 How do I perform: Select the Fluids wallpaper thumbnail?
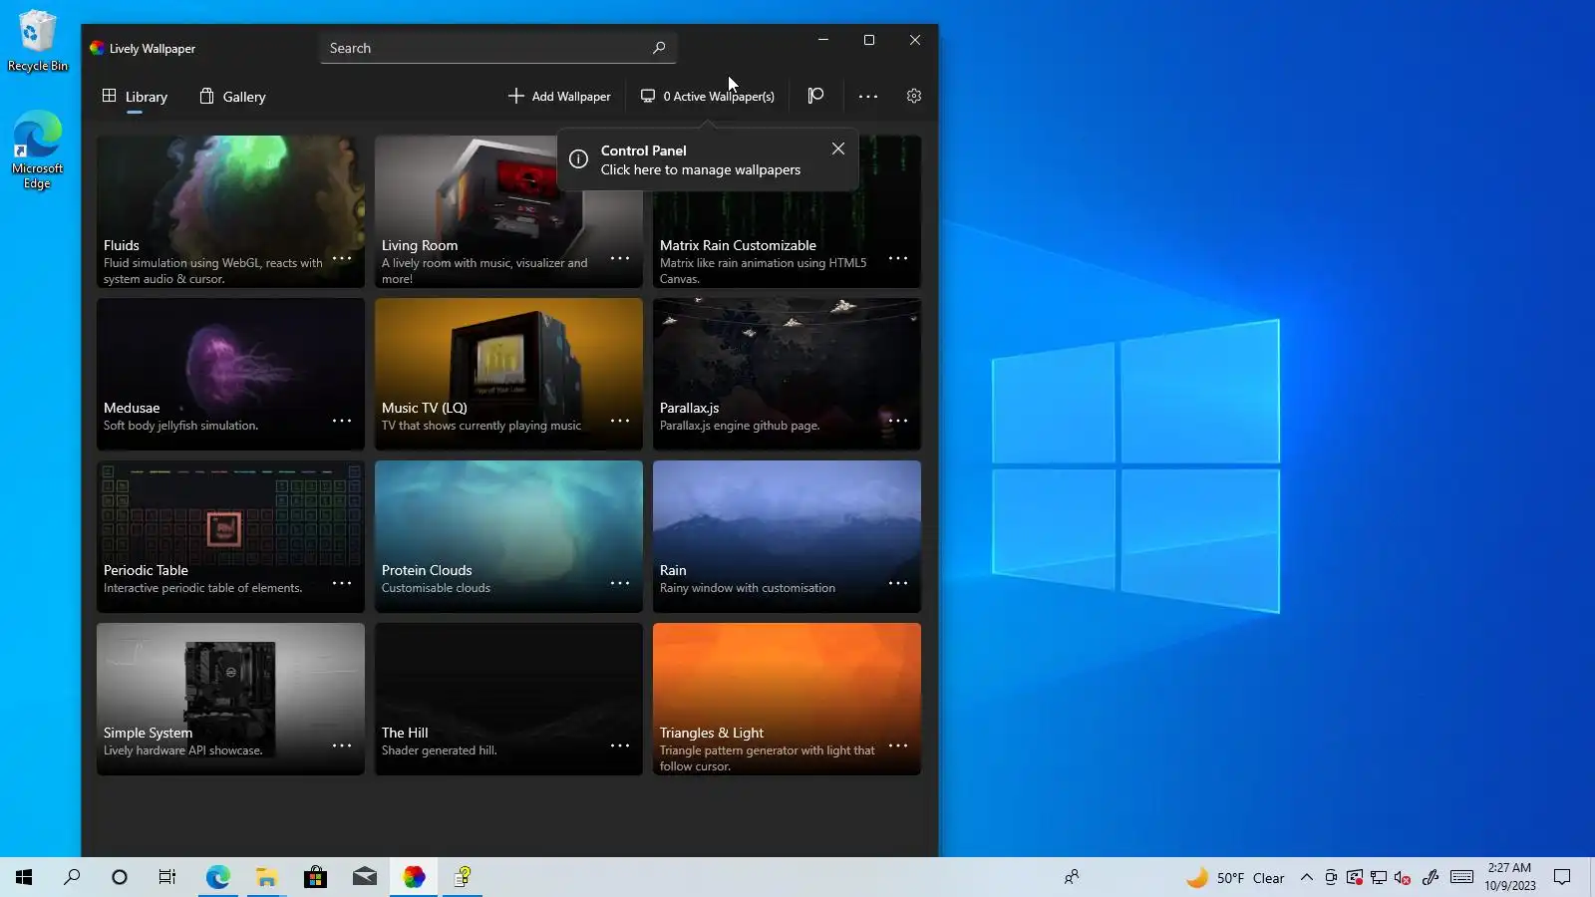click(230, 211)
